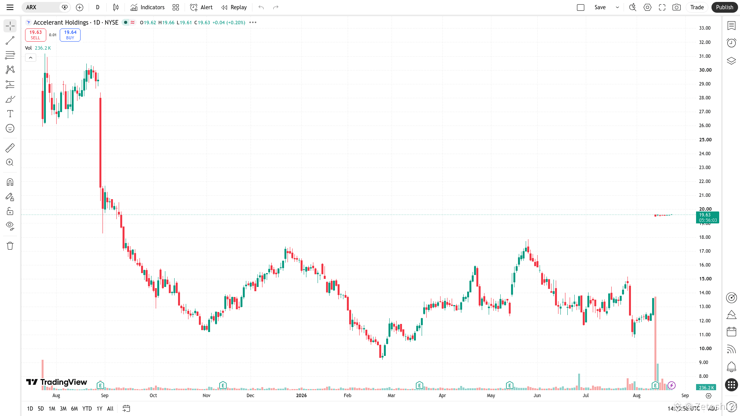740x416 pixels.
Task: Open the quick search icon
Action: [x=632, y=7]
